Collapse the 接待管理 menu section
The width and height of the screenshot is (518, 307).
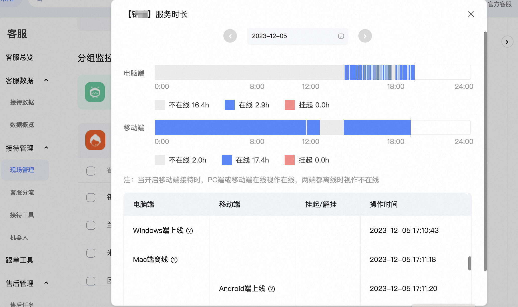pyautogui.click(x=46, y=148)
